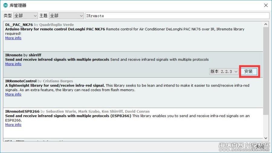Image resolution: width=272 pixels, height=153 pixels.
Task: Click the 关闭 close button at bottom
Action: click(260, 147)
